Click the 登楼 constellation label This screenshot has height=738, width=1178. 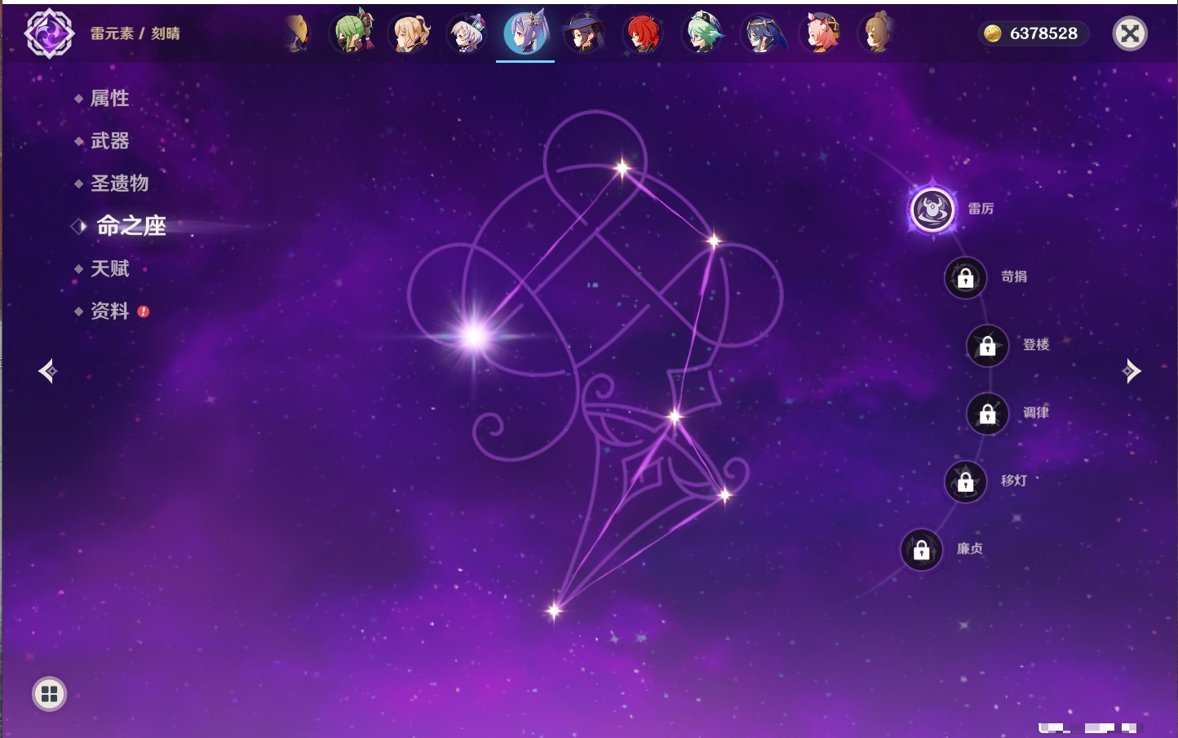coord(1036,344)
